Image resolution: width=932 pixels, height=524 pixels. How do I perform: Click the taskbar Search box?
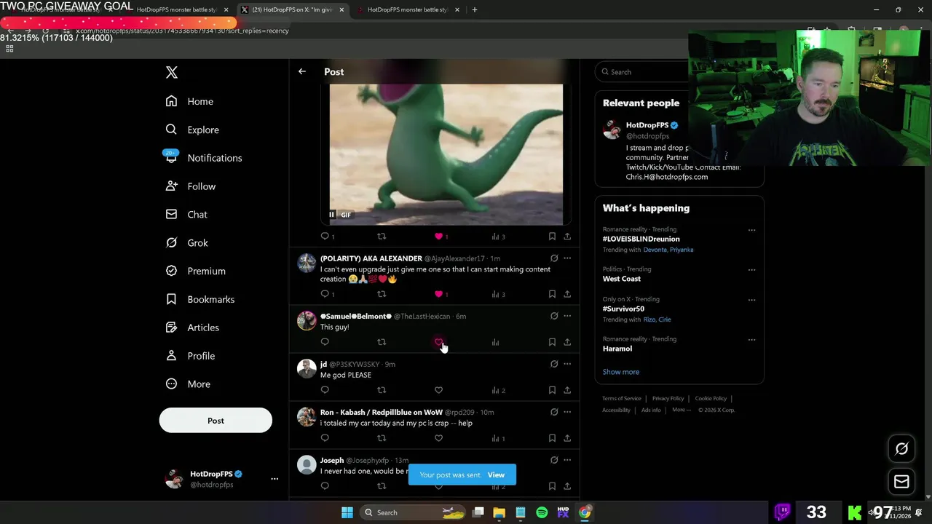click(x=414, y=512)
